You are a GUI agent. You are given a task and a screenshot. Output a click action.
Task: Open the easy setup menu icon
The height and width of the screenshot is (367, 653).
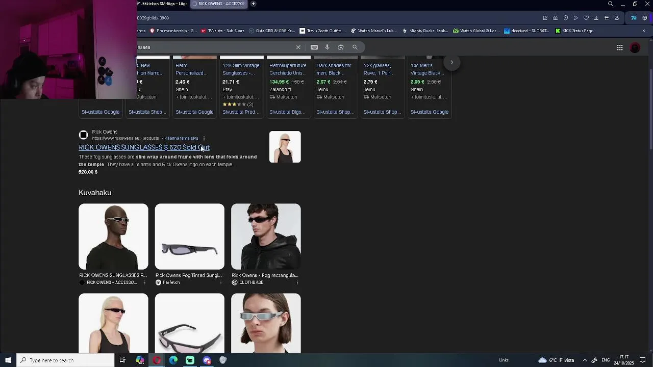coord(607,18)
